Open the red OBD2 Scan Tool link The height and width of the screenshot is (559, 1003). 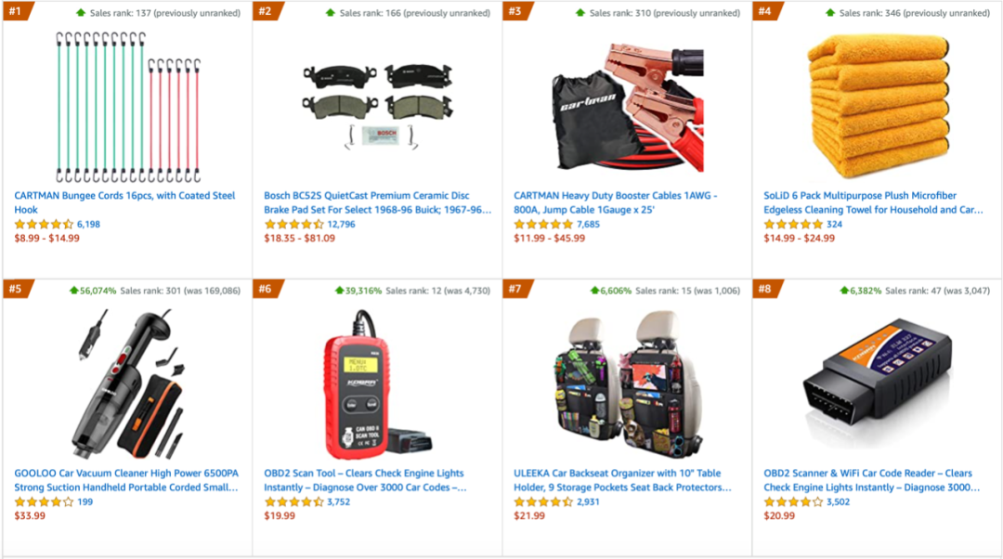365,480
